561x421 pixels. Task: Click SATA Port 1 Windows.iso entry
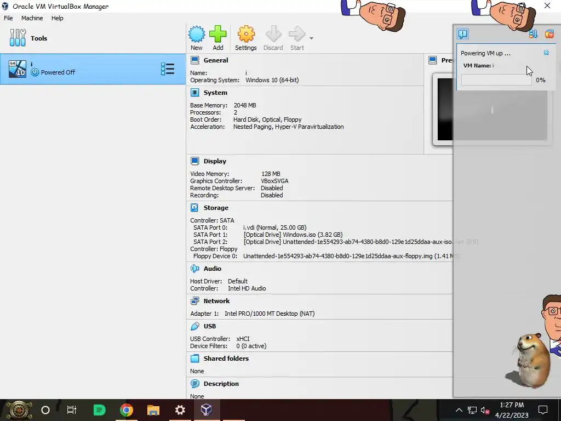(x=293, y=235)
